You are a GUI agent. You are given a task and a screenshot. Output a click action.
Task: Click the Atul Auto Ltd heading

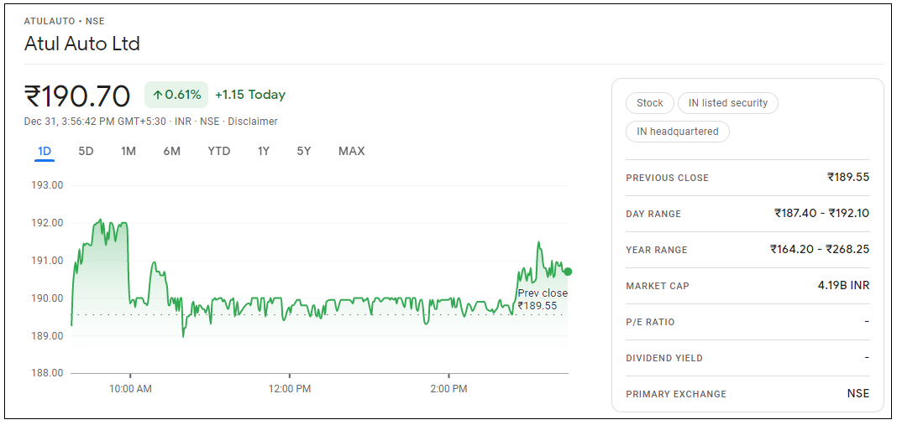click(81, 44)
